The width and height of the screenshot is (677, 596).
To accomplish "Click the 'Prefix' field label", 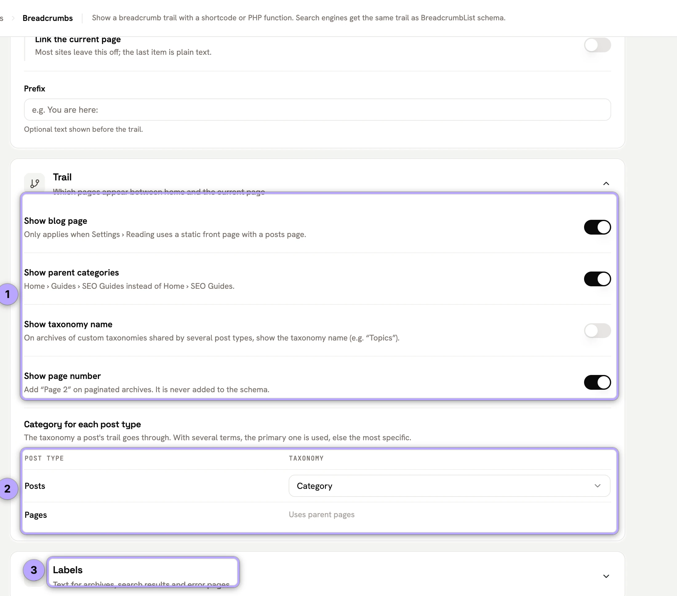I will tap(34, 89).
